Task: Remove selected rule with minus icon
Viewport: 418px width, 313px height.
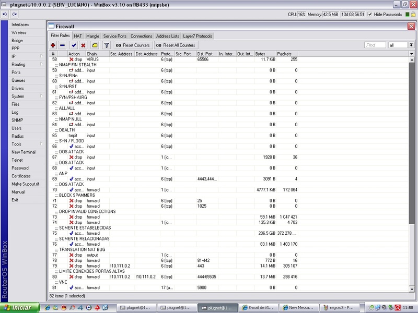Action: pyautogui.click(x=62, y=45)
